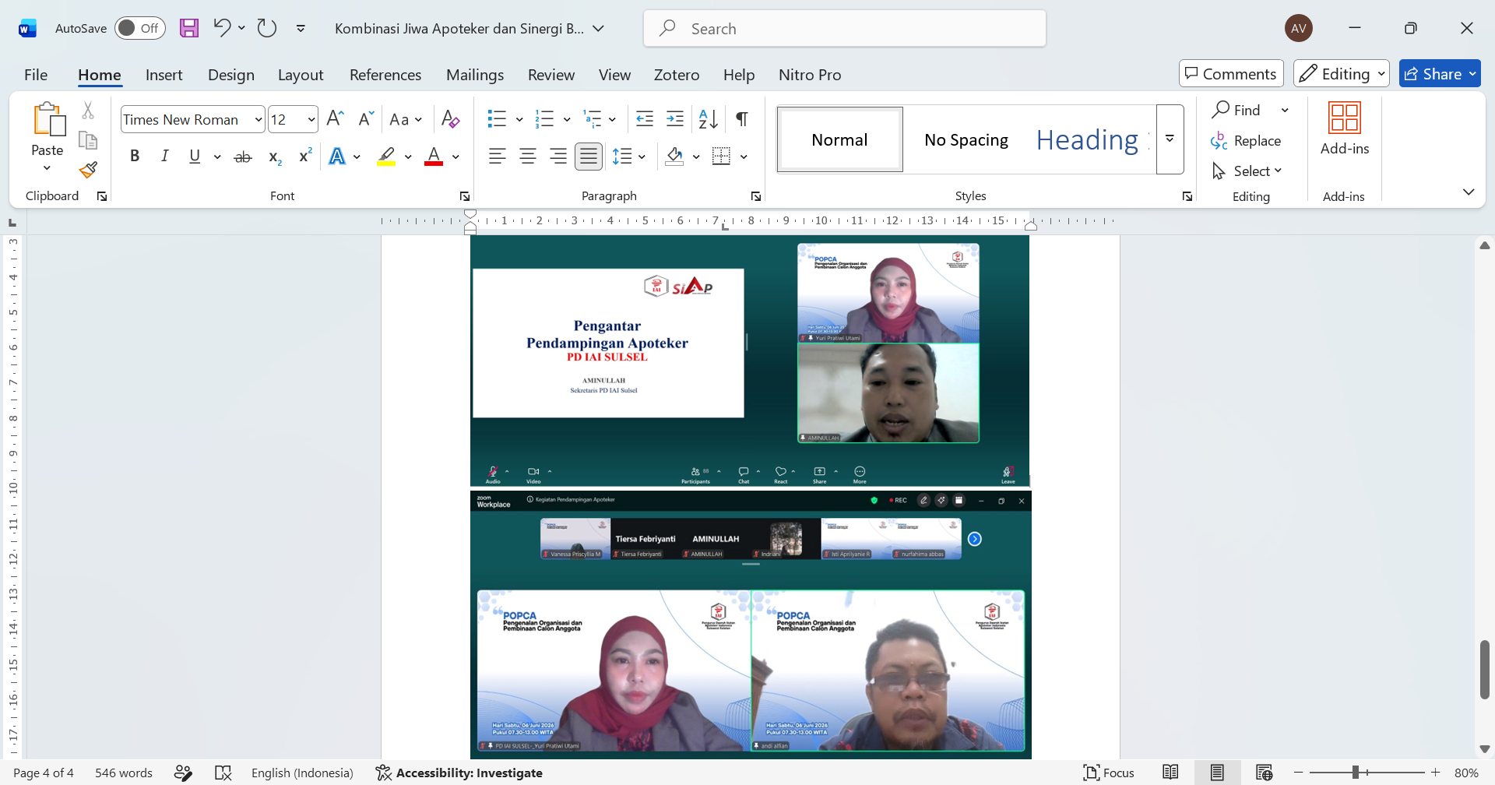Increase paragraph indent
Viewport: 1495px width, 785px height.
[675, 119]
